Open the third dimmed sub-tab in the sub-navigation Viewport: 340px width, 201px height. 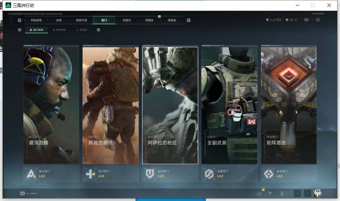(82, 30)
